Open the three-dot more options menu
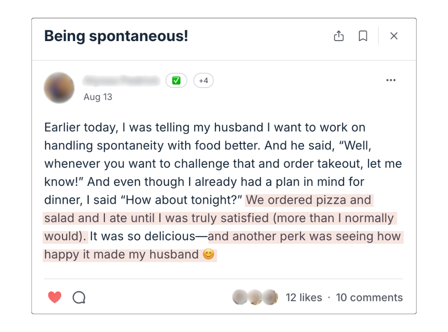This screenshot has width=448, height=332. coord(391,81)
